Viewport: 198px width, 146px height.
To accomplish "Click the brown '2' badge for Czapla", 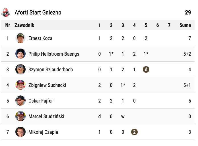I will click(x=134, y=132).
